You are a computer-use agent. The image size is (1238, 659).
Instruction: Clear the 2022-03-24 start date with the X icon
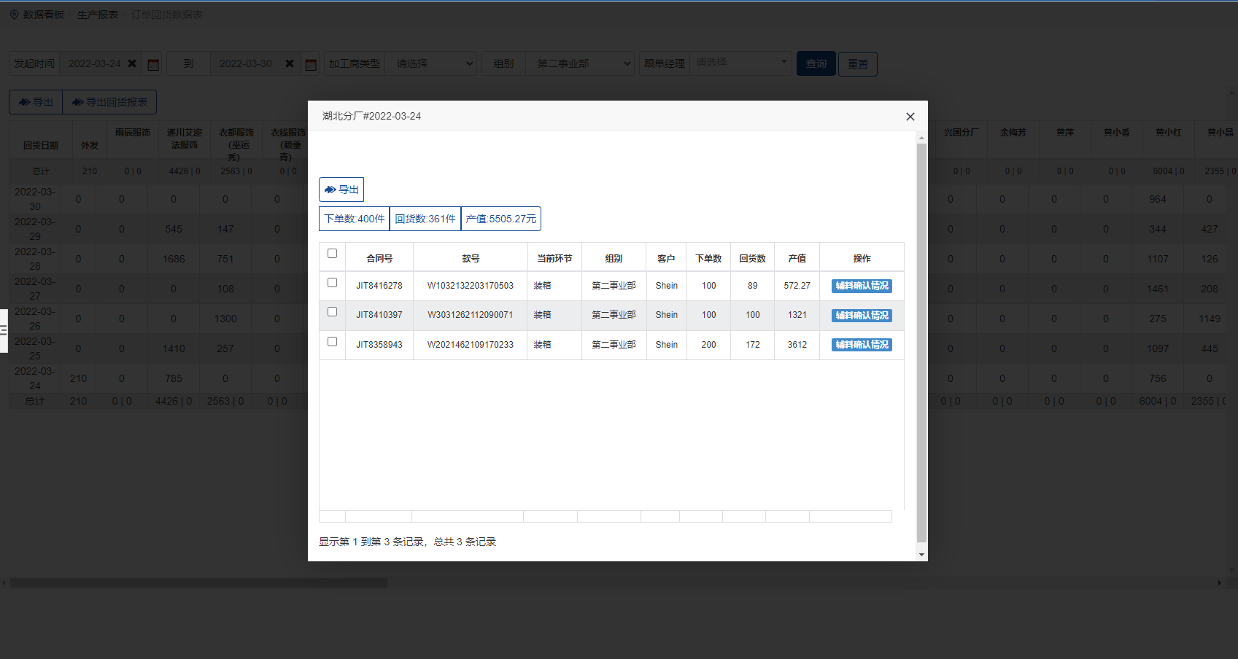pos(132,63)
